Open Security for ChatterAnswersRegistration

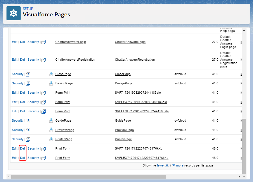pos(33,60)
